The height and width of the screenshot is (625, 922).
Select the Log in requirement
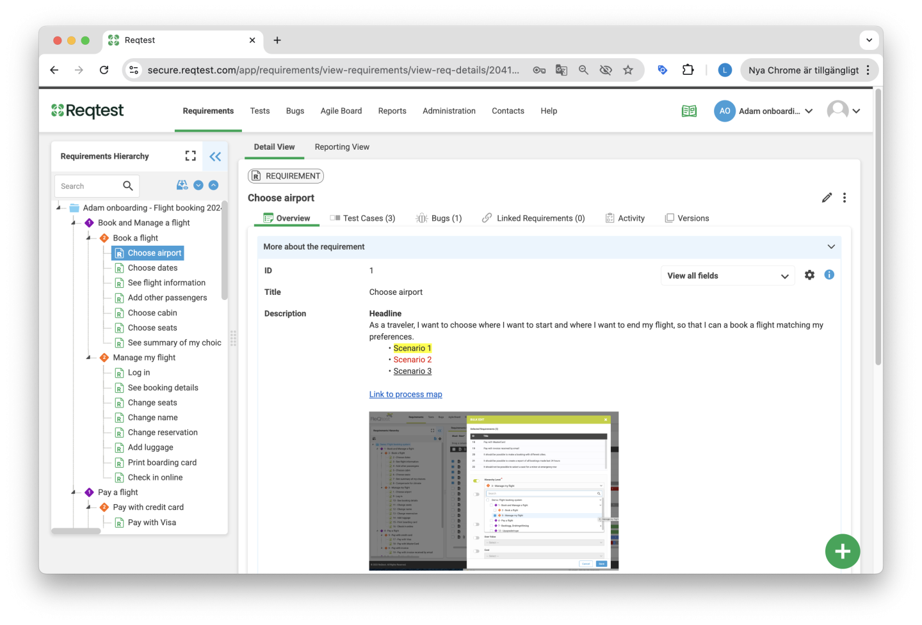tap(138, 372)
